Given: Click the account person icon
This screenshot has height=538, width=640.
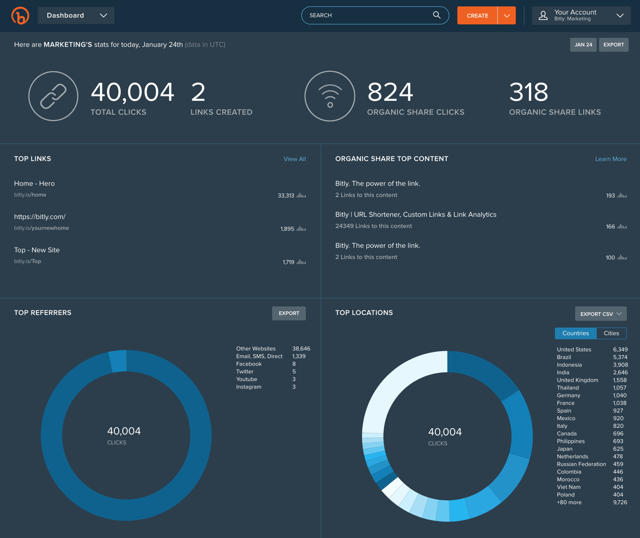Looking at the screenshot, I should click(543, 15).
